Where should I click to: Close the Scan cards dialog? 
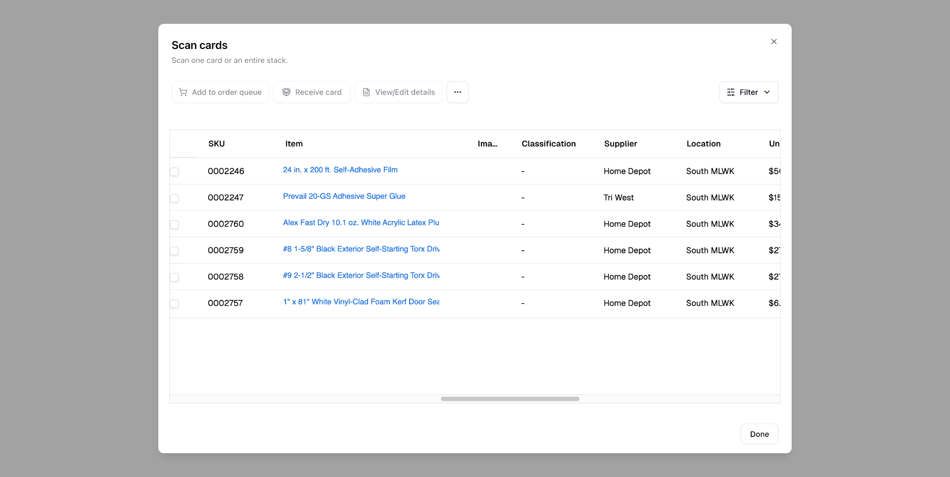[774, 42]
